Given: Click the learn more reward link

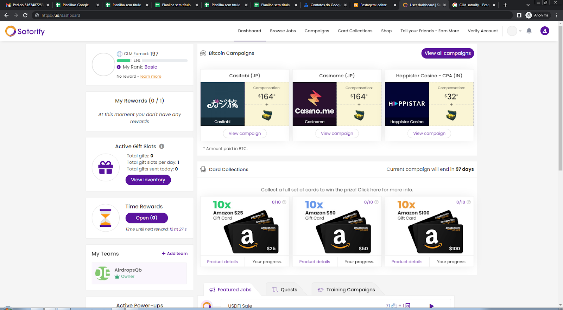Looking at the screenshot, I should coord(151,76).
